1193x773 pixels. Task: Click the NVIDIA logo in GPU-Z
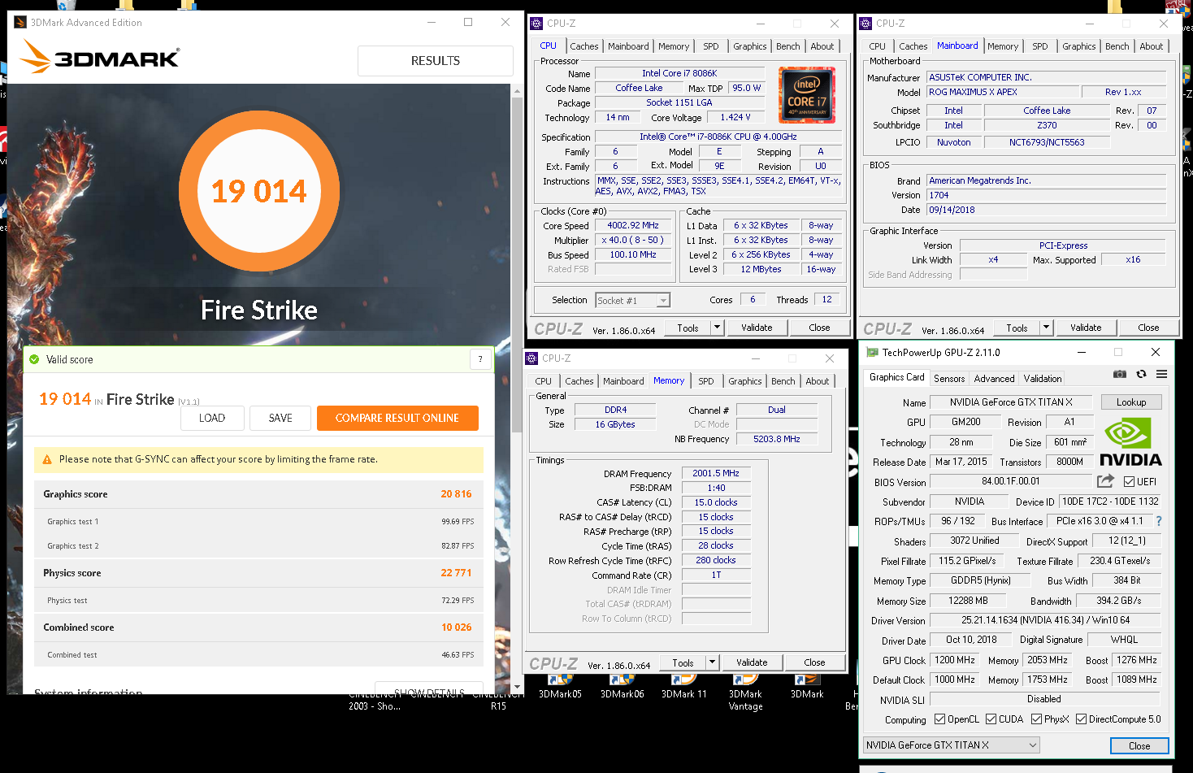(x=1130, y=442)
